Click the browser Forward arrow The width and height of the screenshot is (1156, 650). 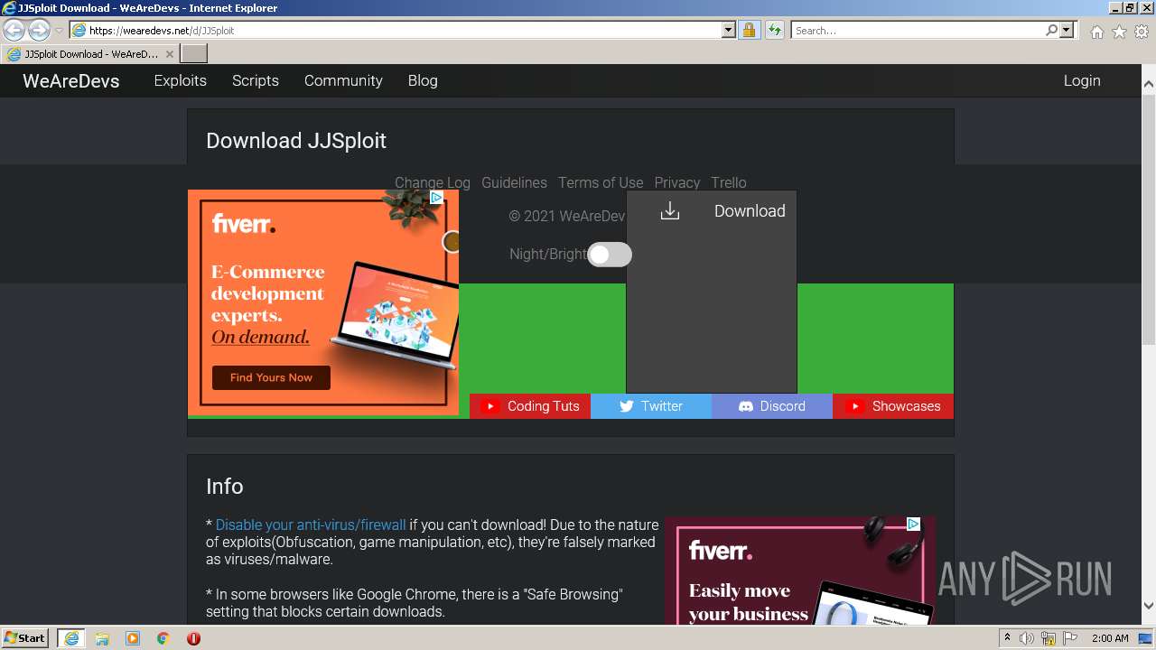tap(39, 30)
